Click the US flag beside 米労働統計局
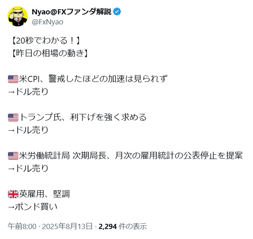Screen dimensions: 253x239 pos(13,156)
